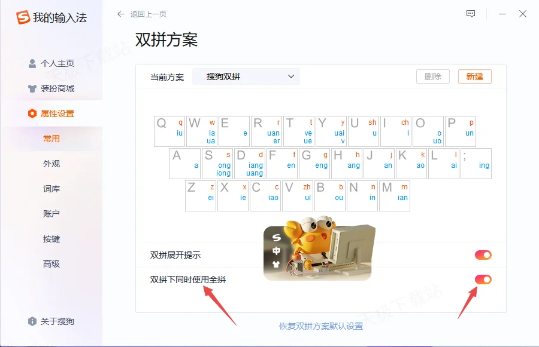Open the feedback message icon
Viewport: 539px width, 347px height.
(471, 14)
